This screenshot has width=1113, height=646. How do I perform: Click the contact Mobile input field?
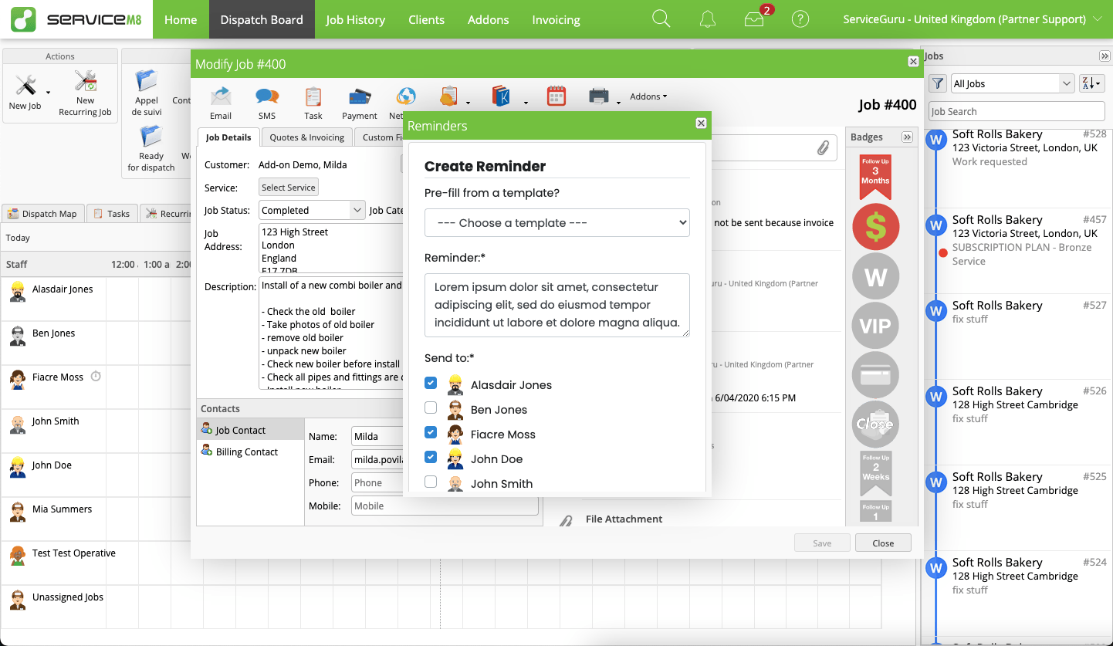point(445,506)
